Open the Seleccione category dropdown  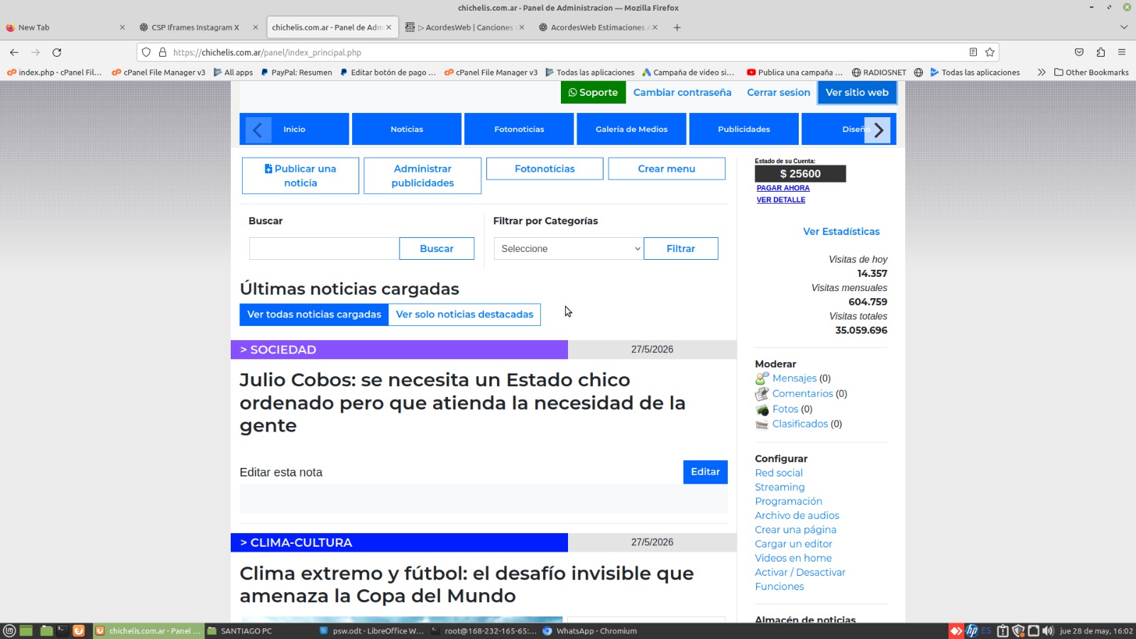click(x=569, y=248)
